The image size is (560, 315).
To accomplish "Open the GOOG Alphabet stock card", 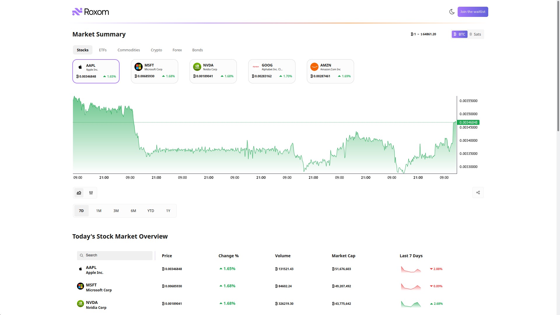I will pos(272,71).
